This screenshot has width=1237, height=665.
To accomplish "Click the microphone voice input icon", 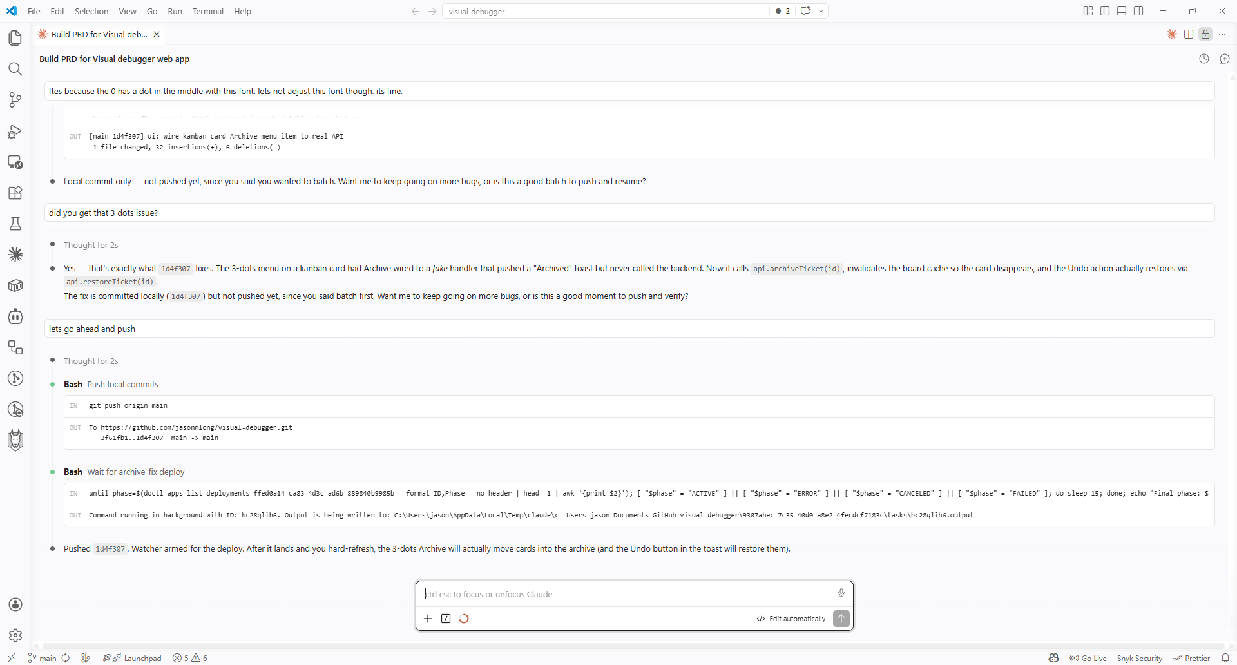I will pos(841,593).
